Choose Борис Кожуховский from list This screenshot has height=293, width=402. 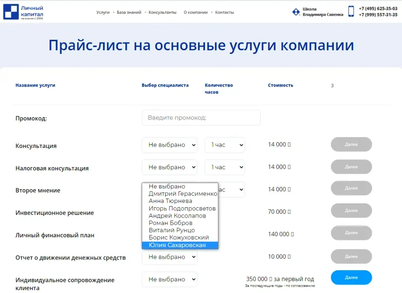pos(180,238)
